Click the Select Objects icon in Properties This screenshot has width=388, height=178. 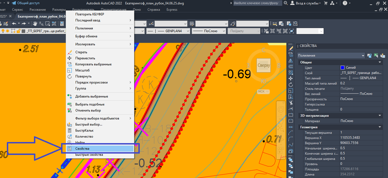376,55
